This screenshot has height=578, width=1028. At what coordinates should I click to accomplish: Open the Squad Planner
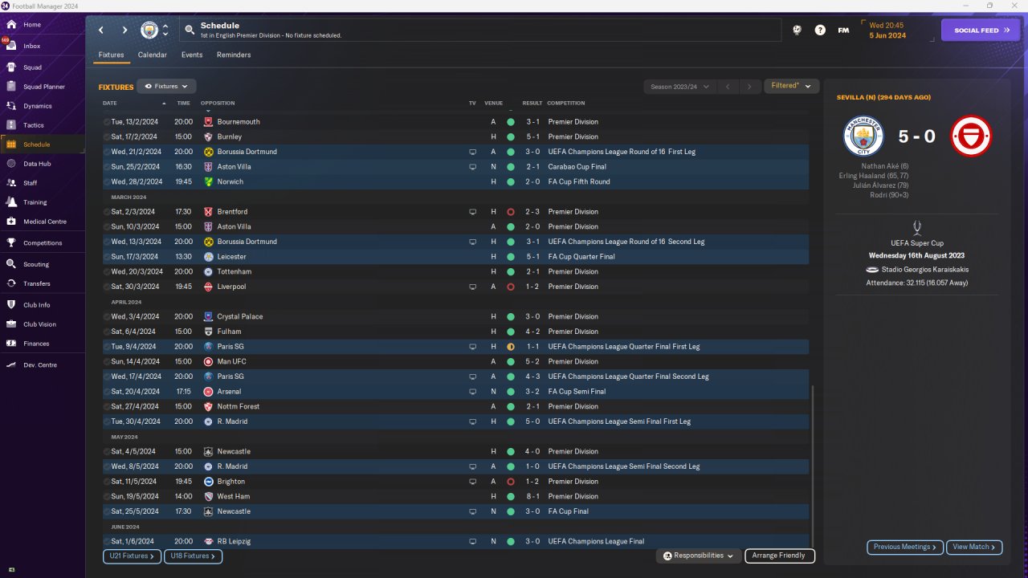(43, 87)
